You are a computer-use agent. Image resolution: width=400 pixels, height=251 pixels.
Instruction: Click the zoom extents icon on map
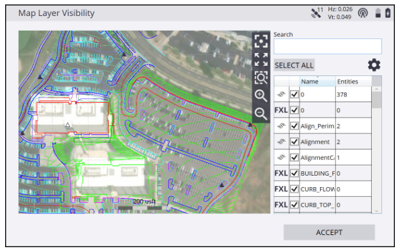pyautogui.click(x=260, y=41)
